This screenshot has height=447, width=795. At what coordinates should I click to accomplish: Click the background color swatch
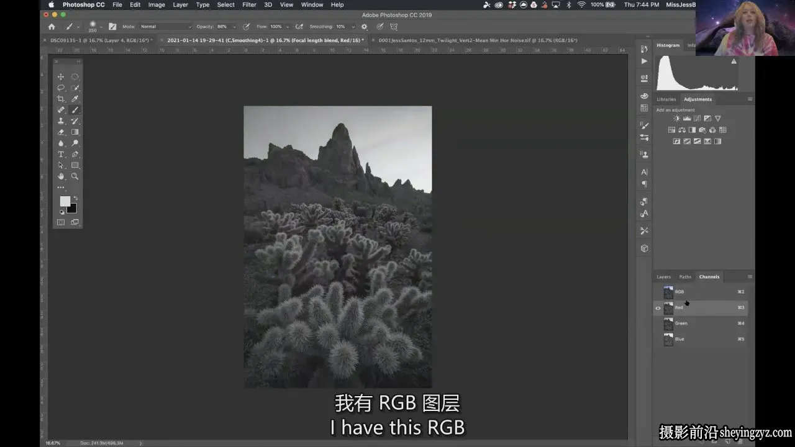click(73, 209)
